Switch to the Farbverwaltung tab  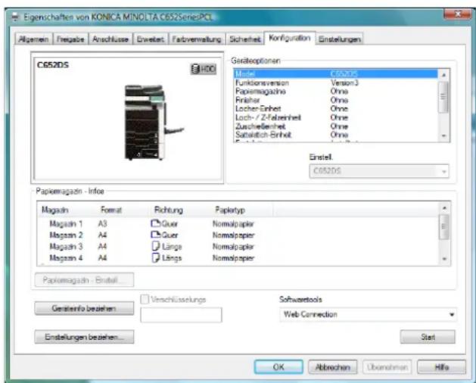[197, 39]
